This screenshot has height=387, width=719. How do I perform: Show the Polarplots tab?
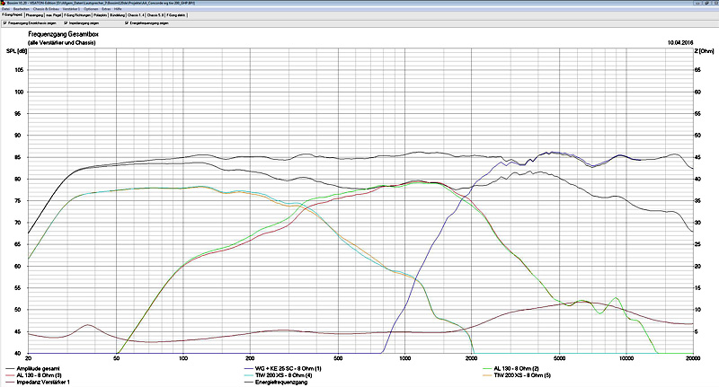click(x=101, y=15)
